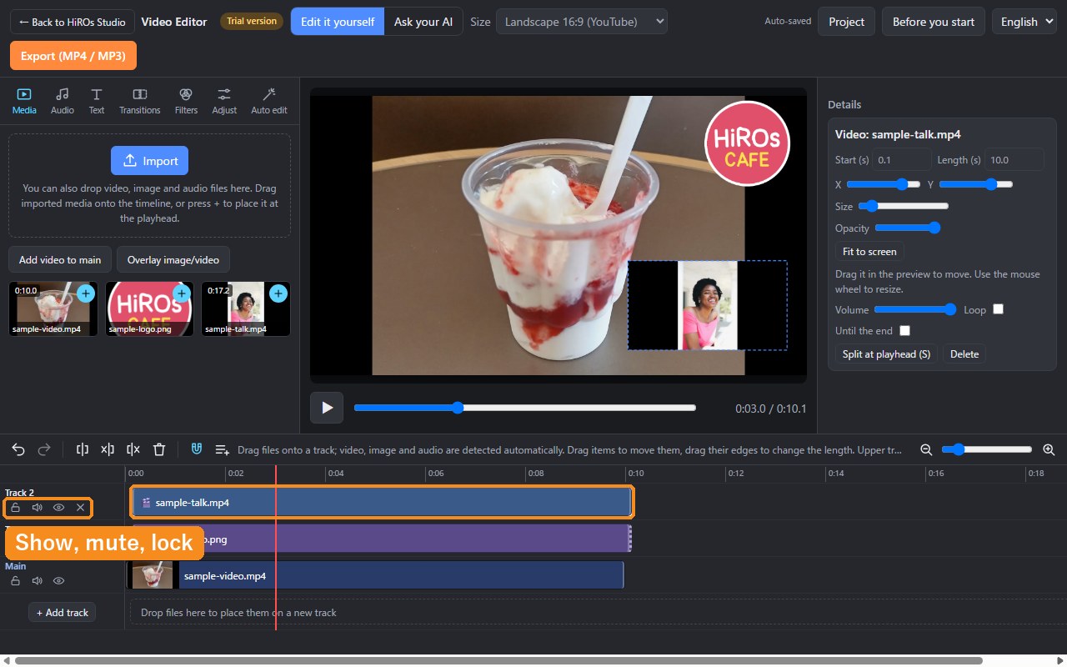Switch to Ask your AI mode

point(423,22)
